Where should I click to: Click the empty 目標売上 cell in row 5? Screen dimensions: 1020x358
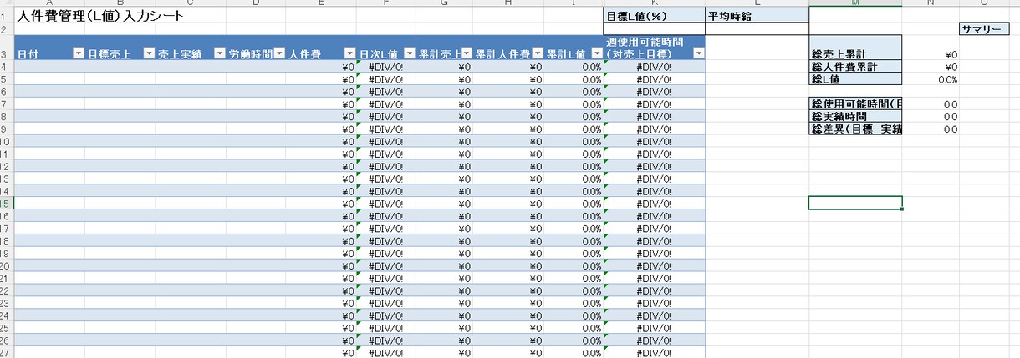pyautogui.click(x=120, y=79)
